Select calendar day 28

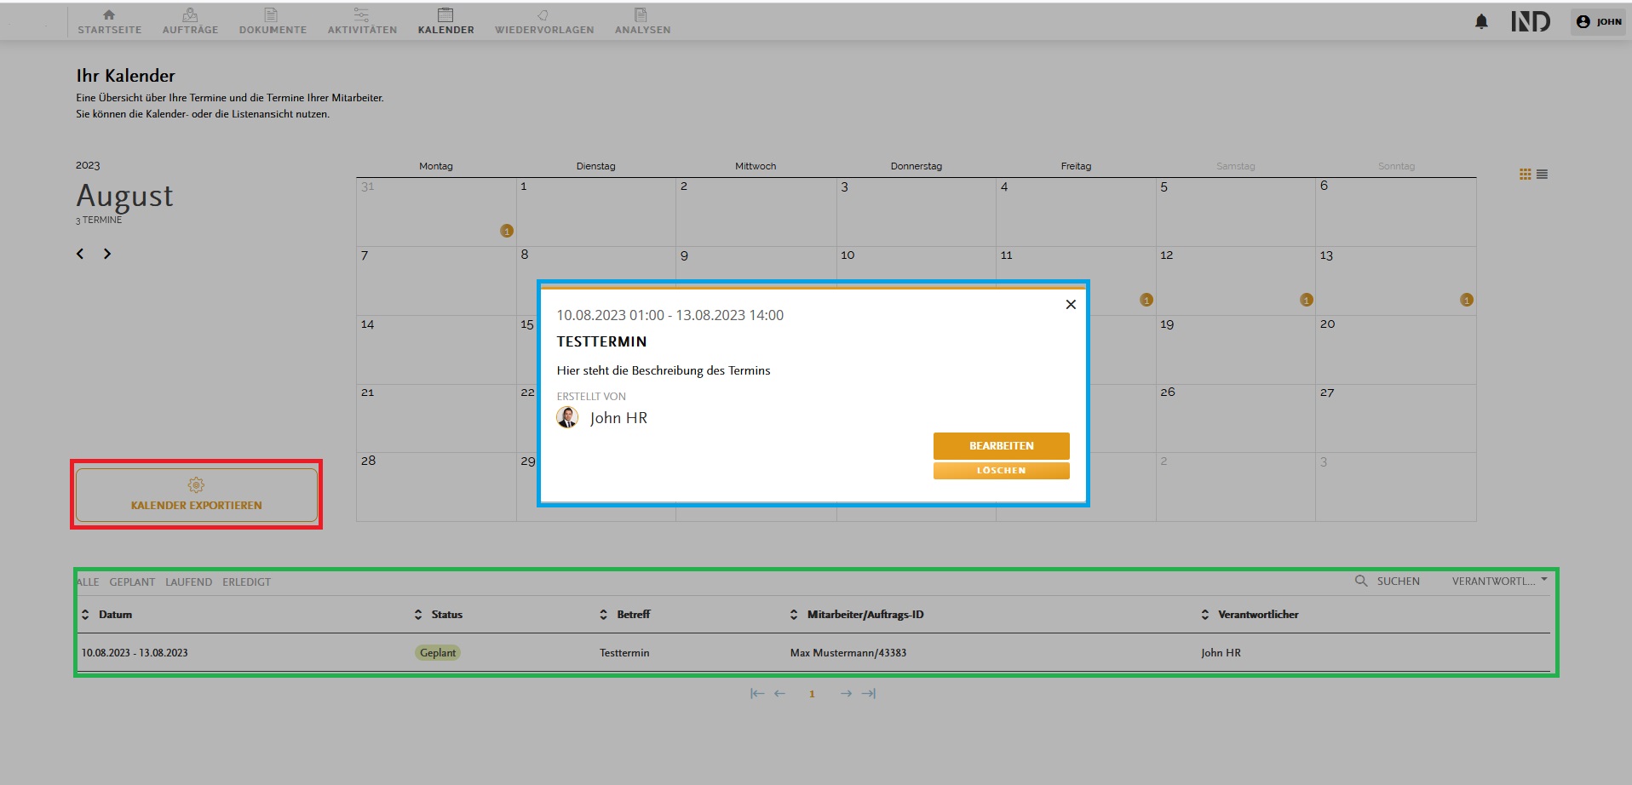(436, 487)
